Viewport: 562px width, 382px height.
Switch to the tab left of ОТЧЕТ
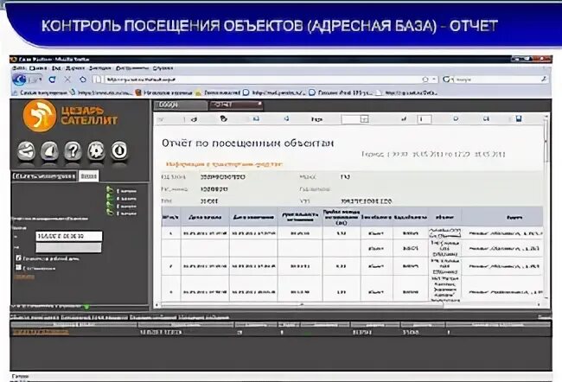[x=181, y=105]
